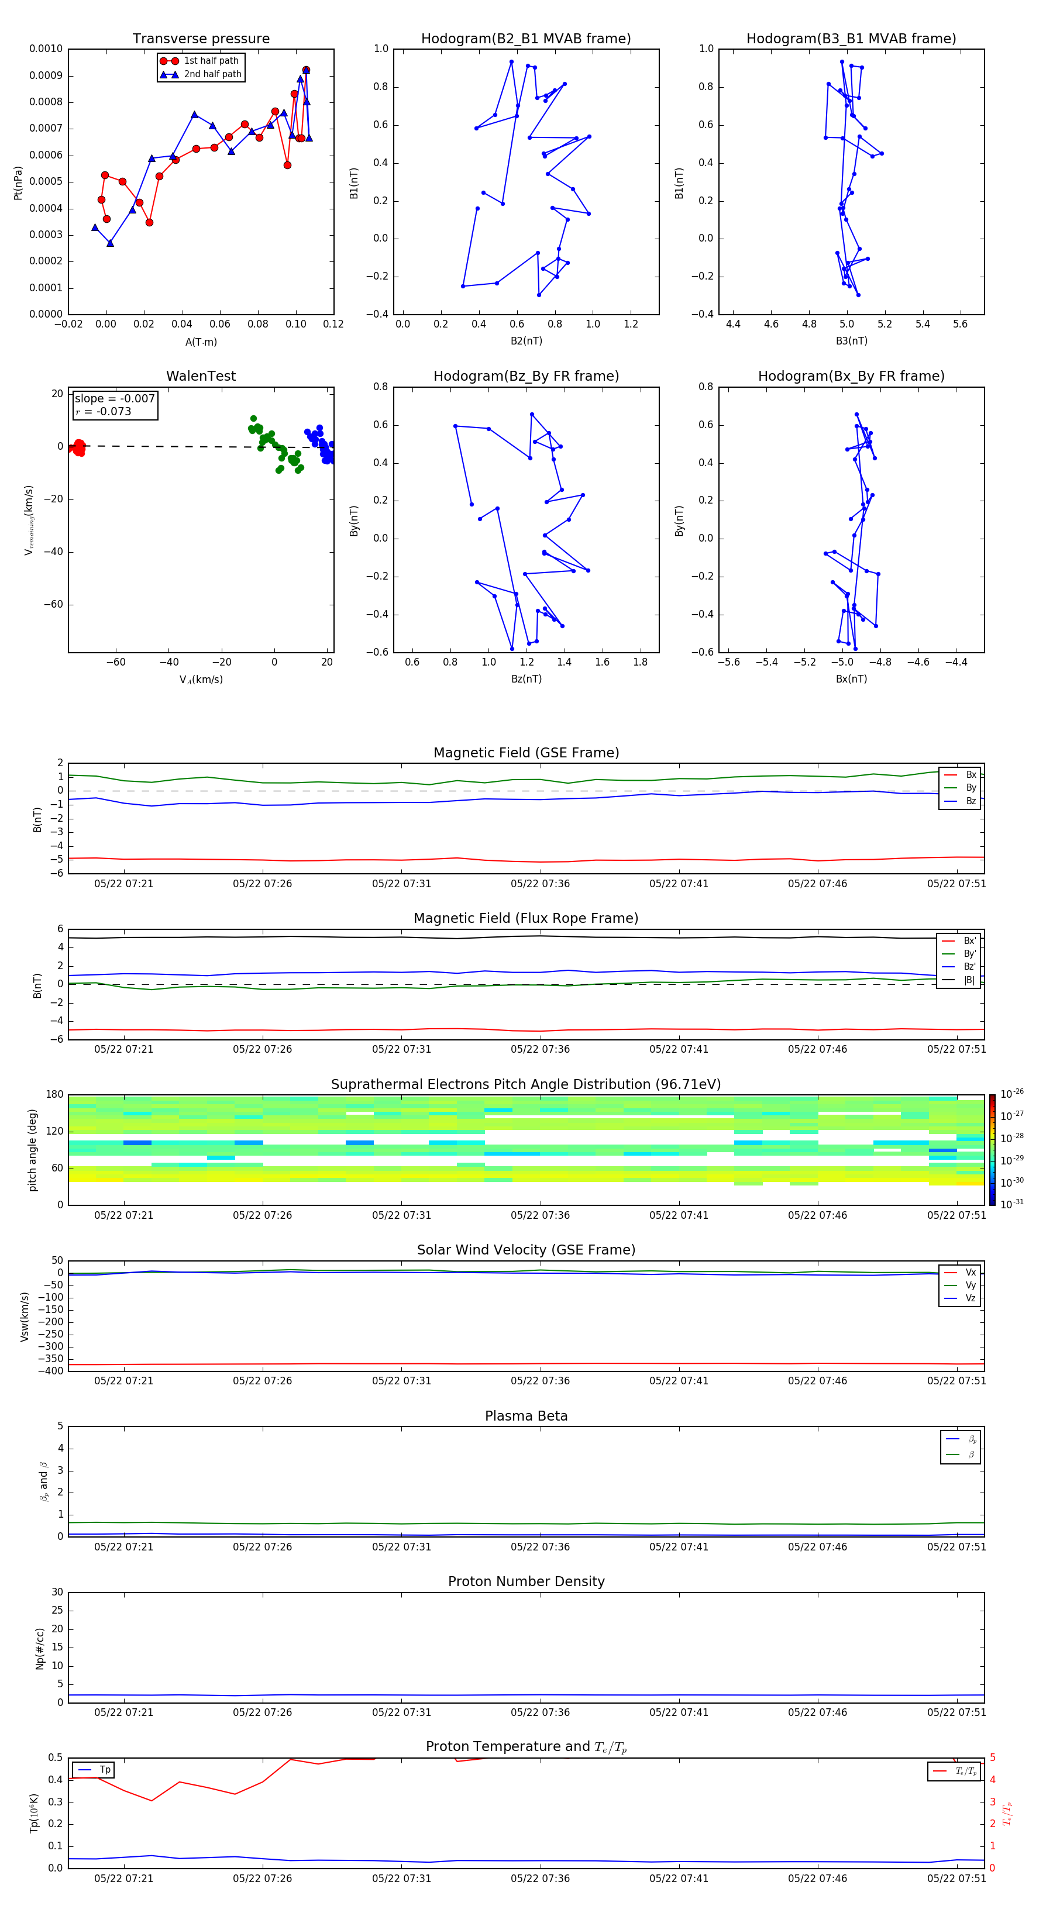Click the 10^-31 colorbar tick label
This screenshot has height=1930, width=1053.
(x=1012, y=1204)
